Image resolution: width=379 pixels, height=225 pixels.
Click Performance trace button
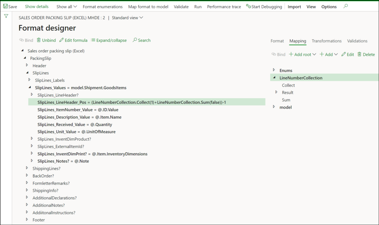coord(224,7)
